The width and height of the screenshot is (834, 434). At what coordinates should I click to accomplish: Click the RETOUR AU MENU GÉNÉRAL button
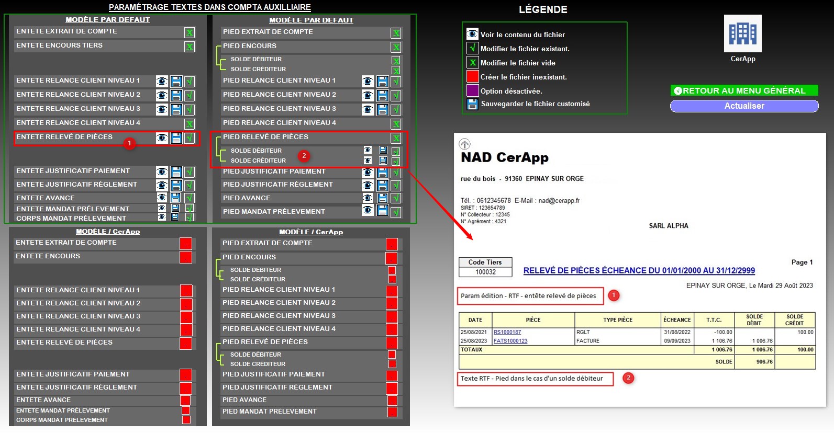click(744, 90)
